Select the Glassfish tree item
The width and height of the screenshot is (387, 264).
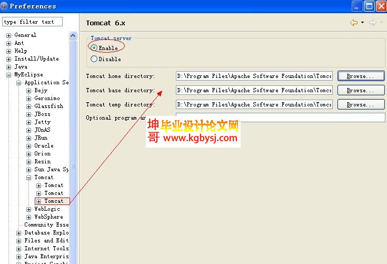tap(48, 106)
